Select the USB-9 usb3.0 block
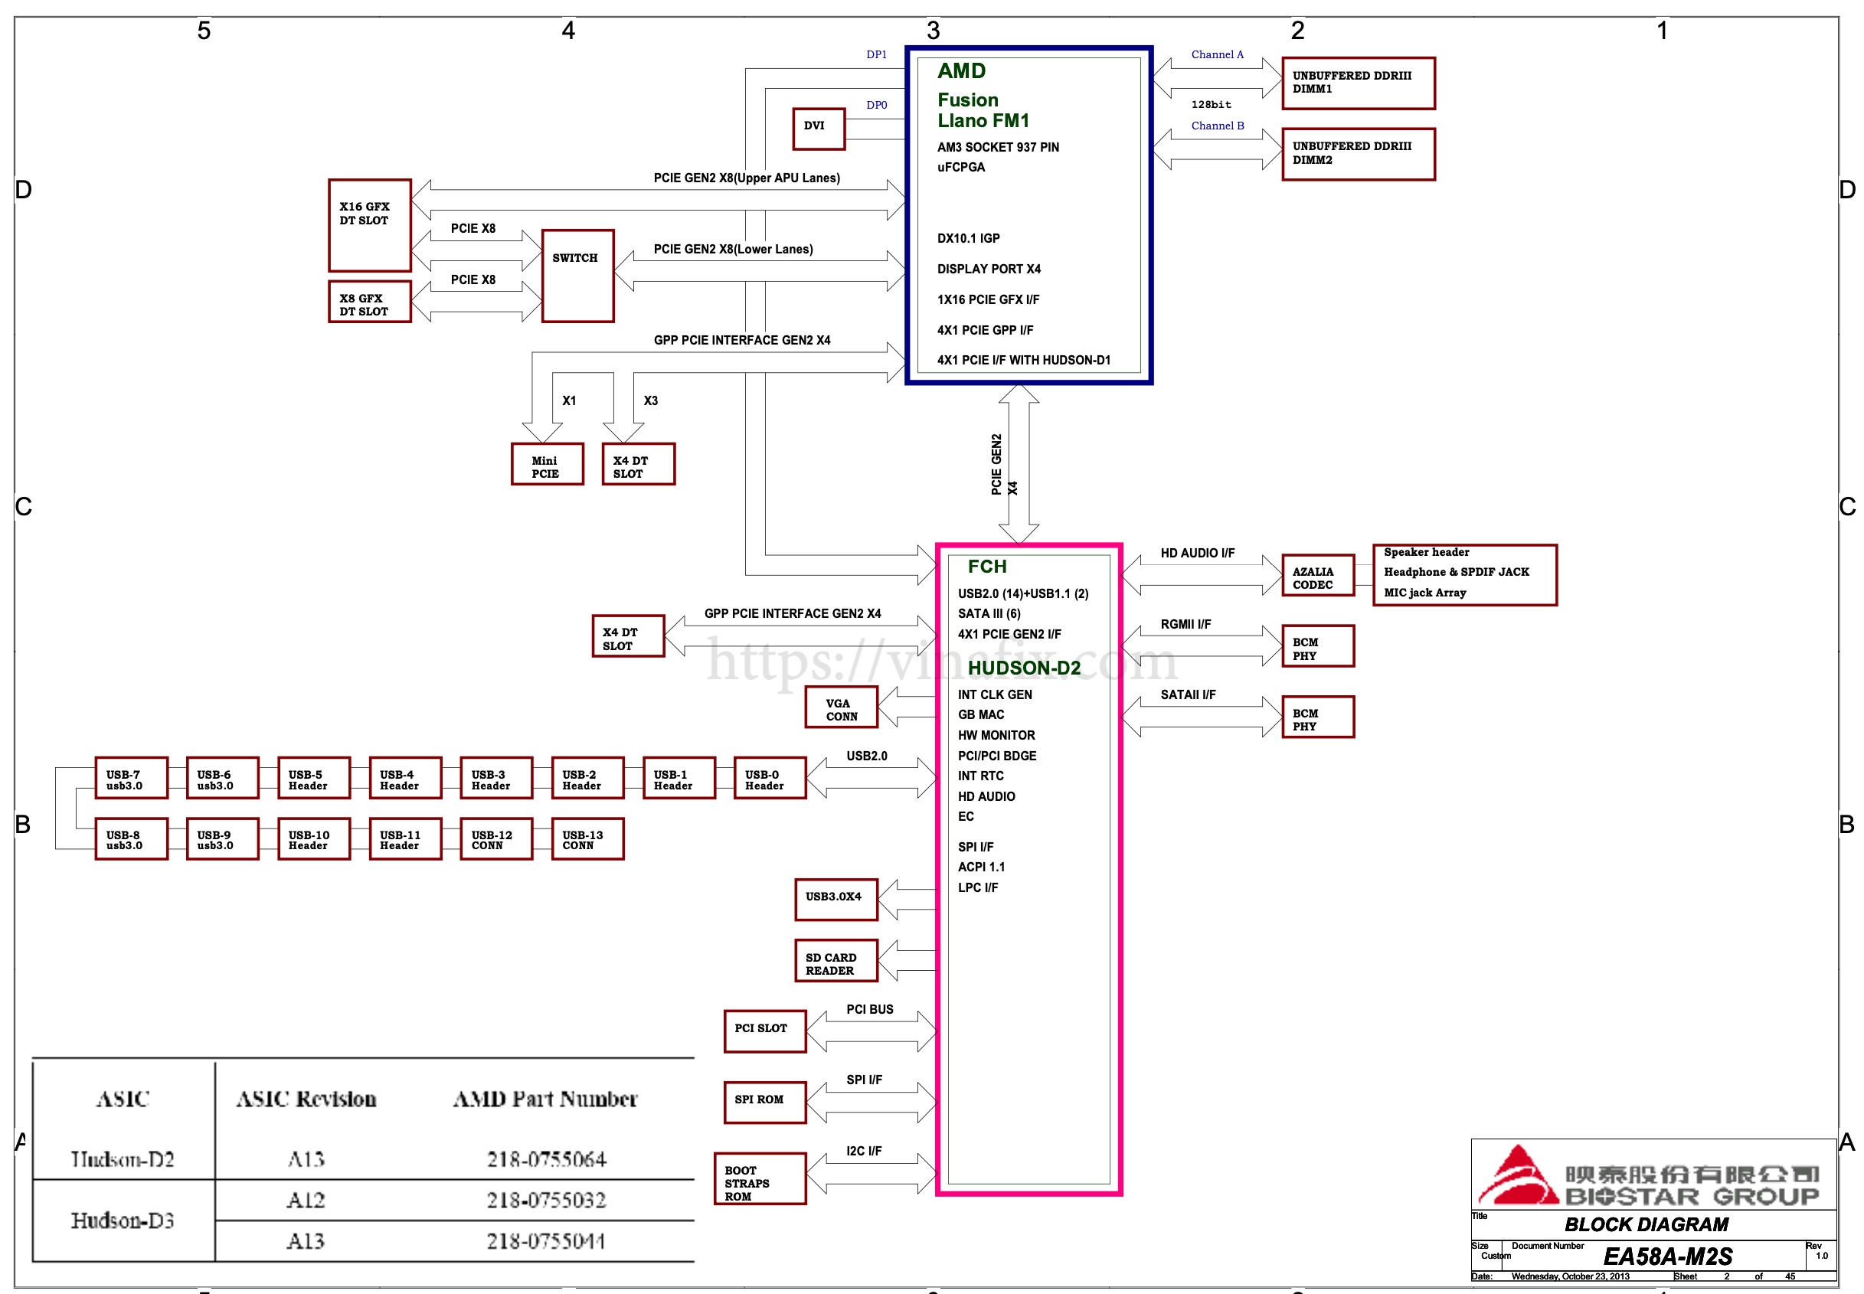Viewport: 1864px width, 1294px height. click(x=222, y=838)
